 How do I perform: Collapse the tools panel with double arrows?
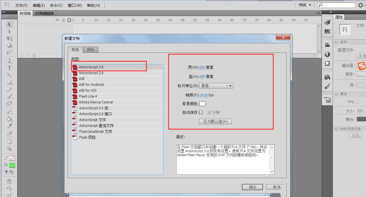3,12
